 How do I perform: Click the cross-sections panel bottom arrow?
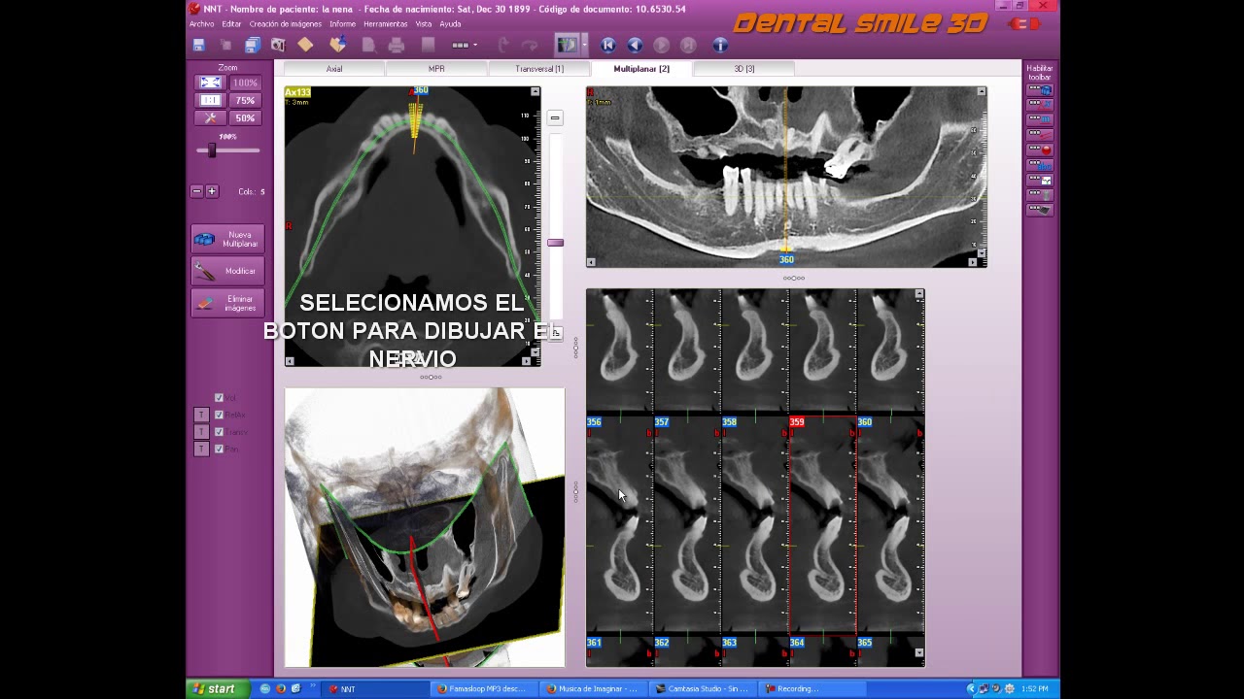[x=919, y=652]
